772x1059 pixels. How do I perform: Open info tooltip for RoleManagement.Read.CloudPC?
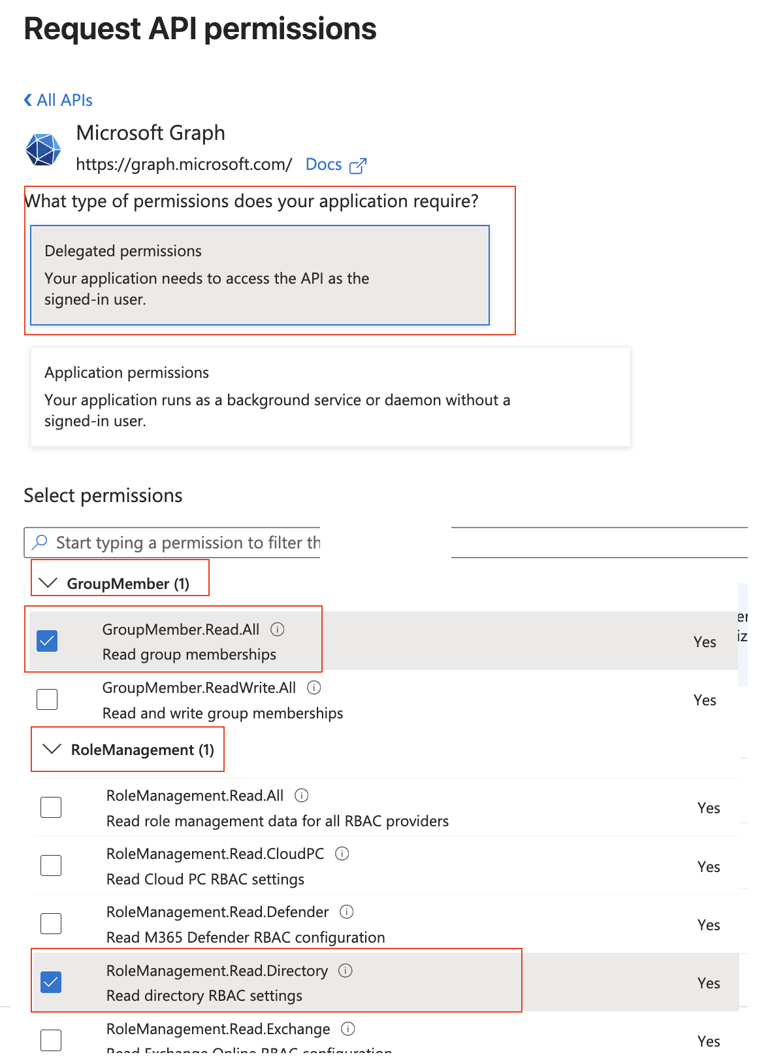(x=342, y=854)
